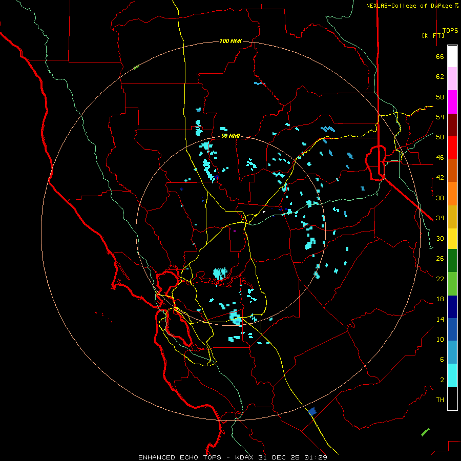The width and height of the screenshot is (461, 461).
Task: Click the 50 NMI range ring label
Action: click(230, 136)
